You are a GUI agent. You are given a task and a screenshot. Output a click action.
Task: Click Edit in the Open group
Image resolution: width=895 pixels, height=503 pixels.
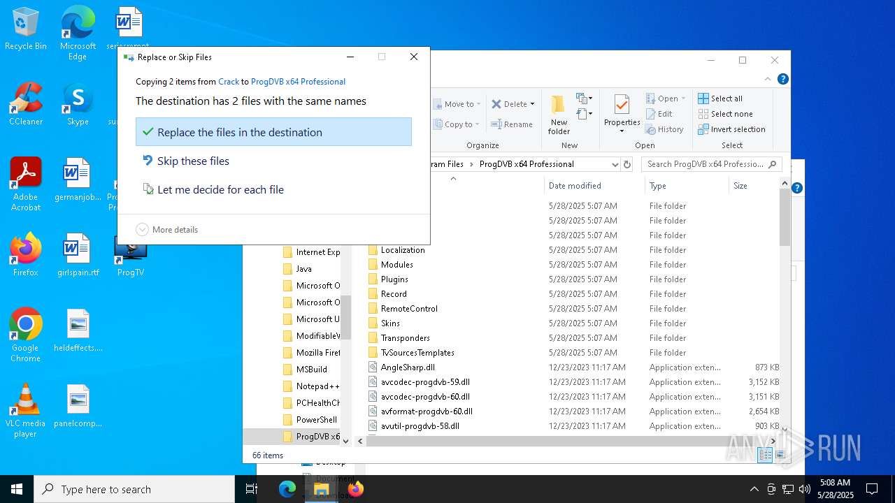tap(659, 114)
